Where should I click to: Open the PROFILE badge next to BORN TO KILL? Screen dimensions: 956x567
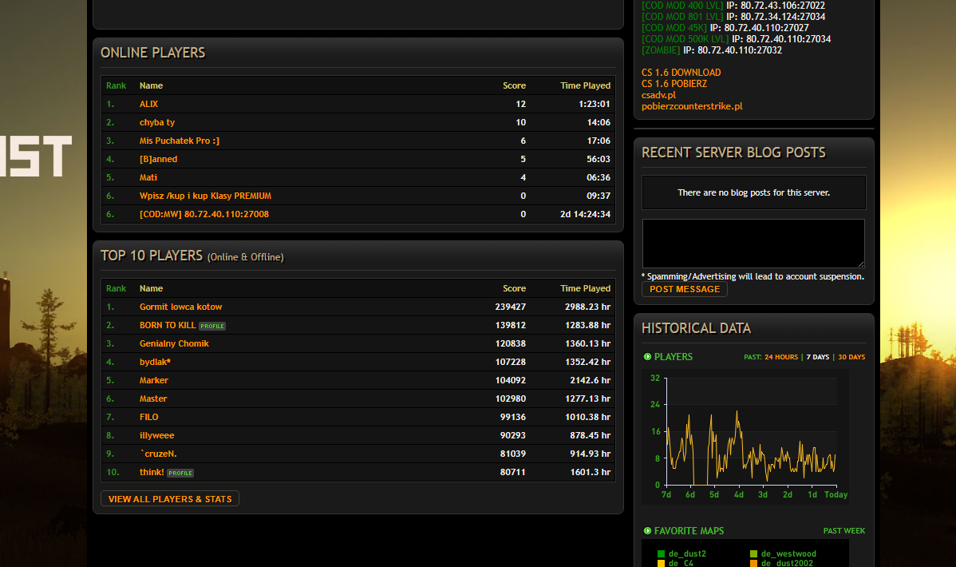tap(212, 326)
